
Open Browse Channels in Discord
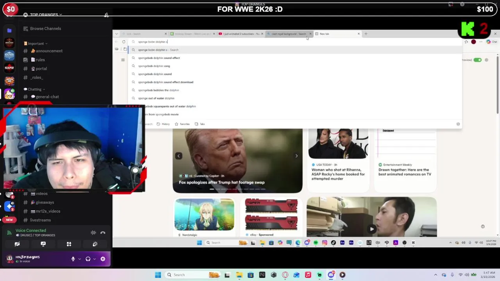[x=42, y=28]
